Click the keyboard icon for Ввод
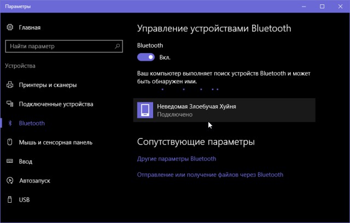The width and height of the screenshot is (350, 223). (10, 161)
